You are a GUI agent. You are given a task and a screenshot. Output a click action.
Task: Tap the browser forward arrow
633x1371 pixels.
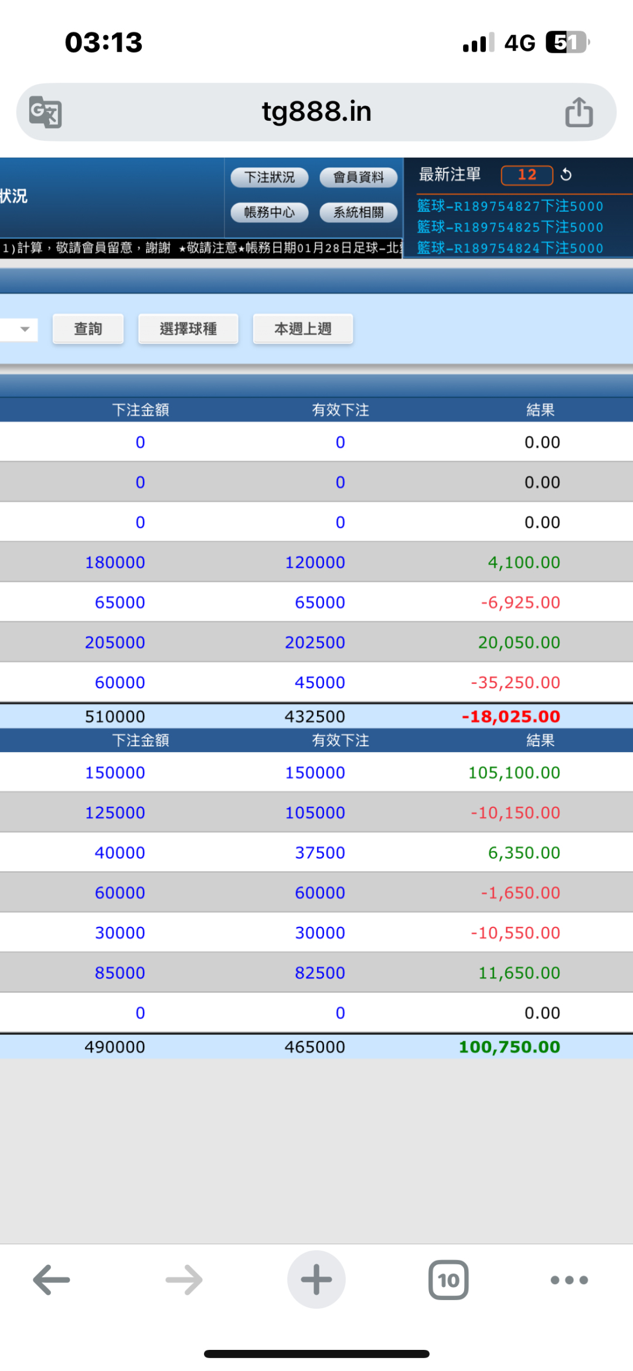(x=184, y=1279)
